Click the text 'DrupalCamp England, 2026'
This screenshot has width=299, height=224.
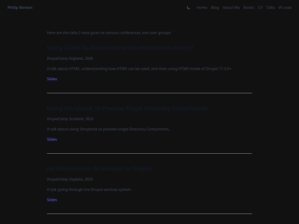[x=70, y=59]
